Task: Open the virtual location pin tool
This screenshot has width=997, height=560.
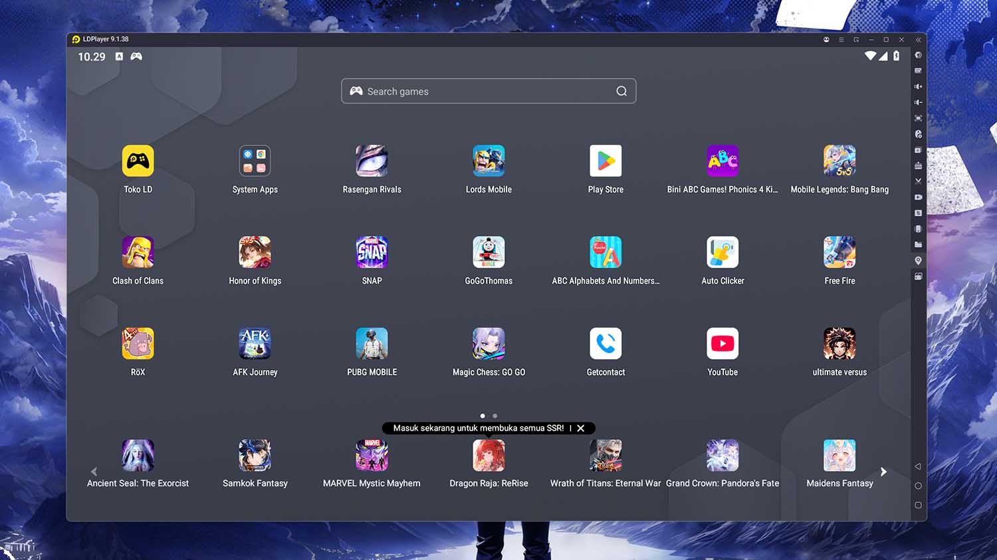Action: [x=918, y=260]
